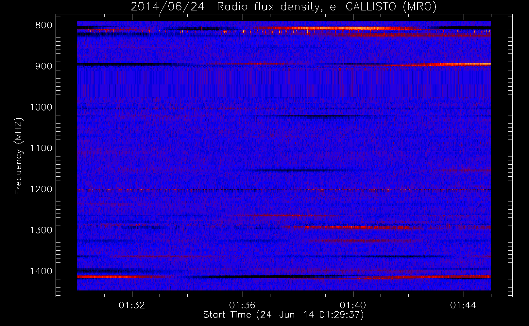Click the 01:32 time tick label

(132, 305)
